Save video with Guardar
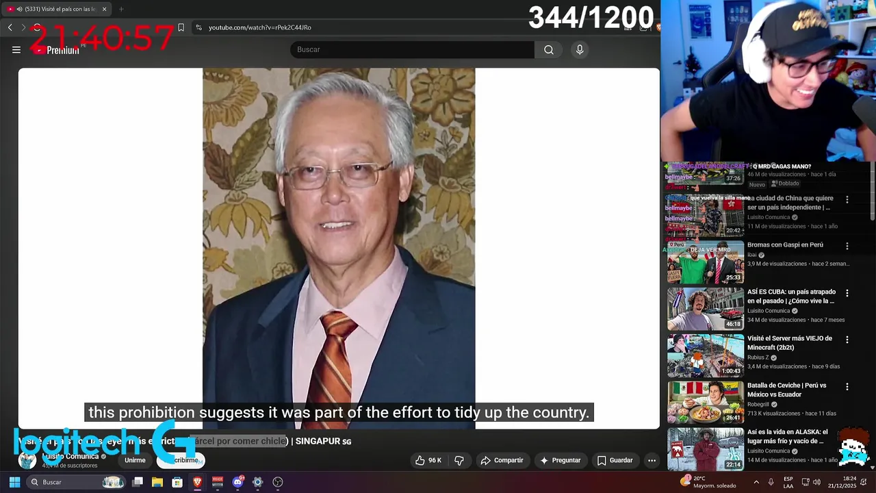The image size is (876, 493). coord(615,460)
